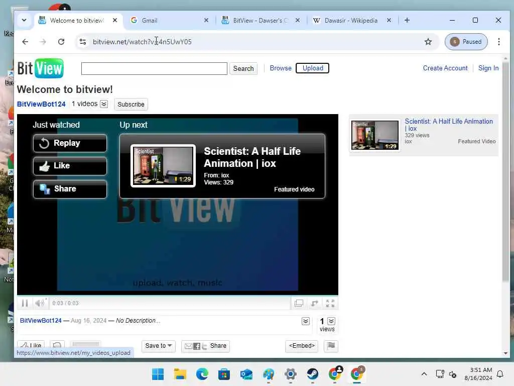The height and width of the screenshot is (386, 514).
Task: Open File Explorer from the taskbar
Action: coord(180,374)
